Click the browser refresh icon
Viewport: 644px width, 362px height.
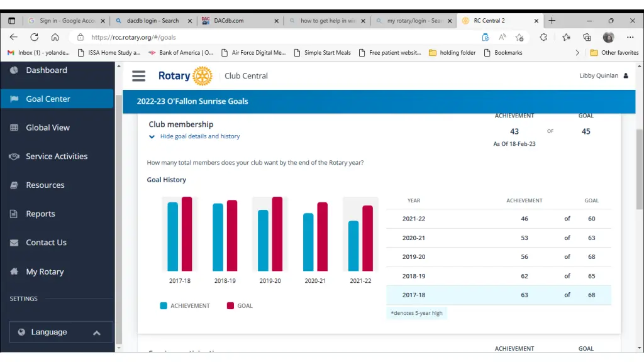[34, 37]
